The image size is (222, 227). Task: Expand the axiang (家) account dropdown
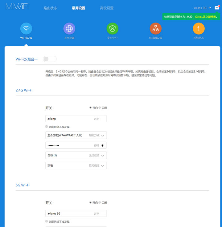point(202,8)
